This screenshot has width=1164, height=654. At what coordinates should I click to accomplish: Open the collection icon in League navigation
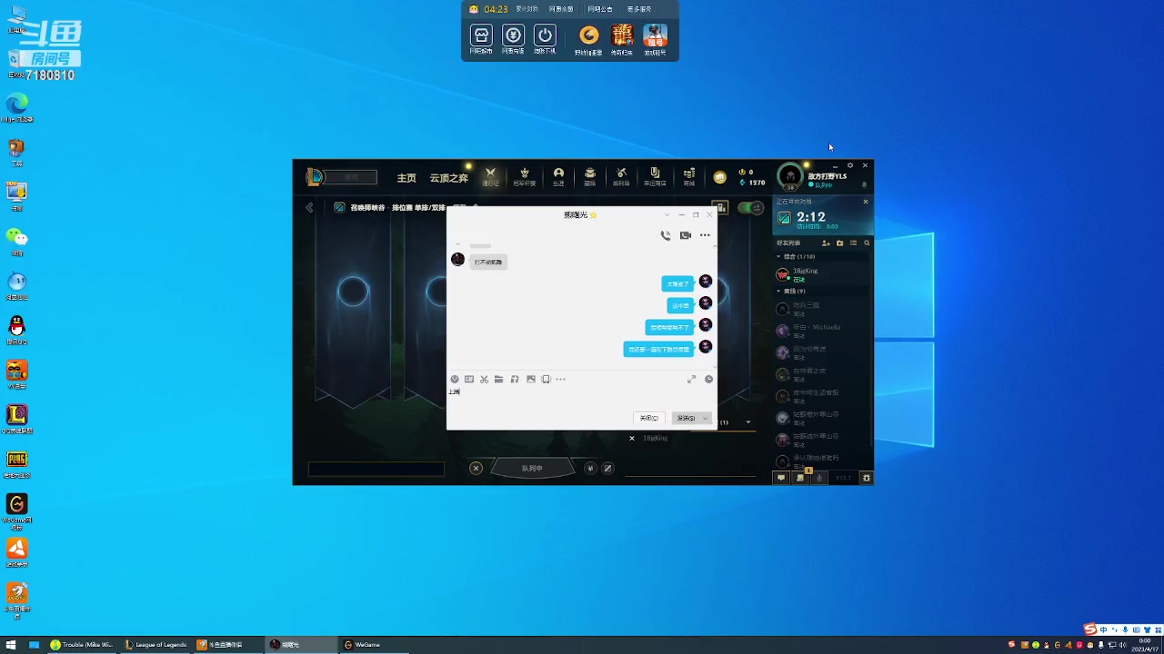[x=589, y=176]
